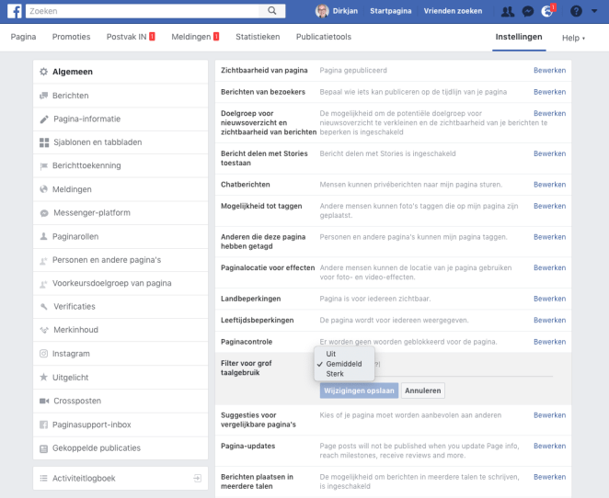
Task: Click the video camera icon for Crossposten
Action: [x=44, y=401]
